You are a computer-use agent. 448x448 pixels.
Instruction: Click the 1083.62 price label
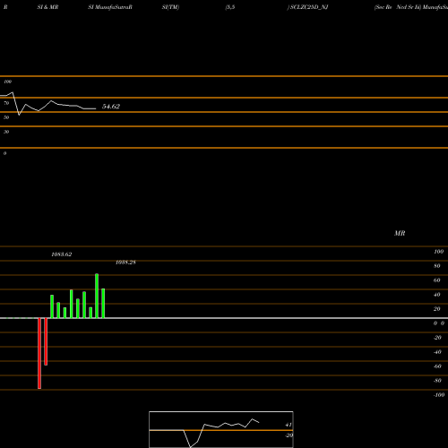62,254
